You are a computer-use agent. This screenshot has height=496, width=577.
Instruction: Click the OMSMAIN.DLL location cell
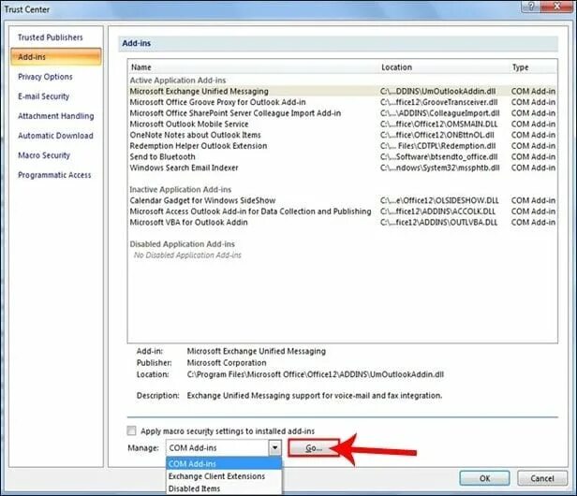point(438,124)
